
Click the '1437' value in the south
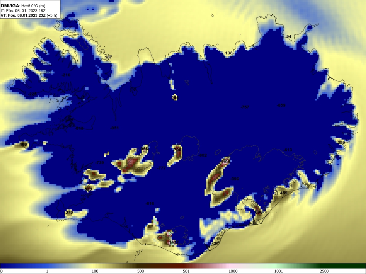174,242
